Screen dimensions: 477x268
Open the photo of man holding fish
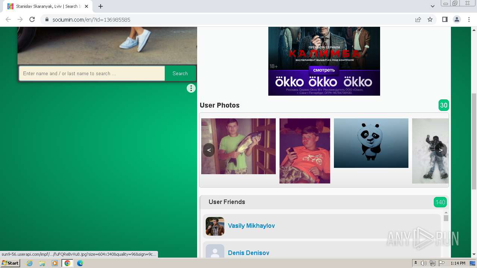tap(238, 146)
